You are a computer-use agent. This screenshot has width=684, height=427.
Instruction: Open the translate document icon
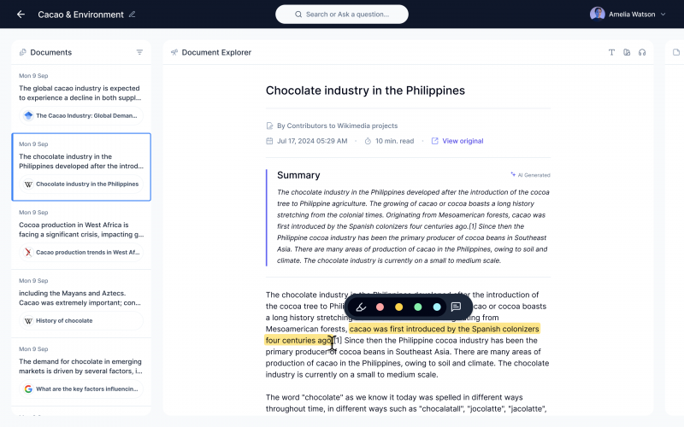click(627, 52)
